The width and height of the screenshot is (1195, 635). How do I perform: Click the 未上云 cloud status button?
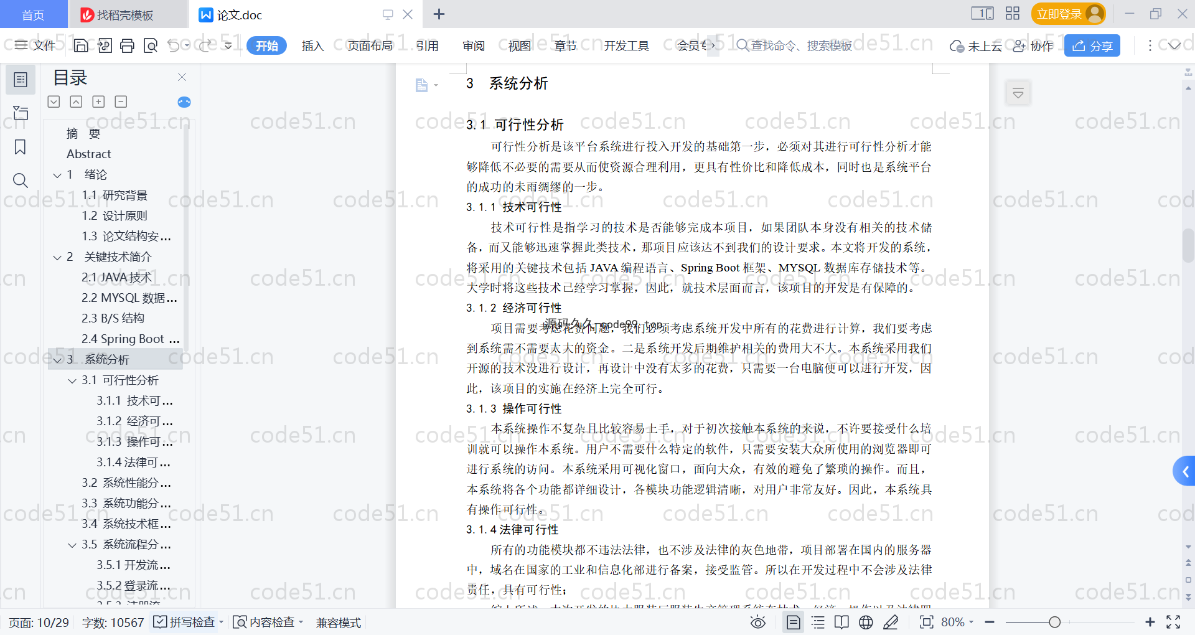click(975, 45)
